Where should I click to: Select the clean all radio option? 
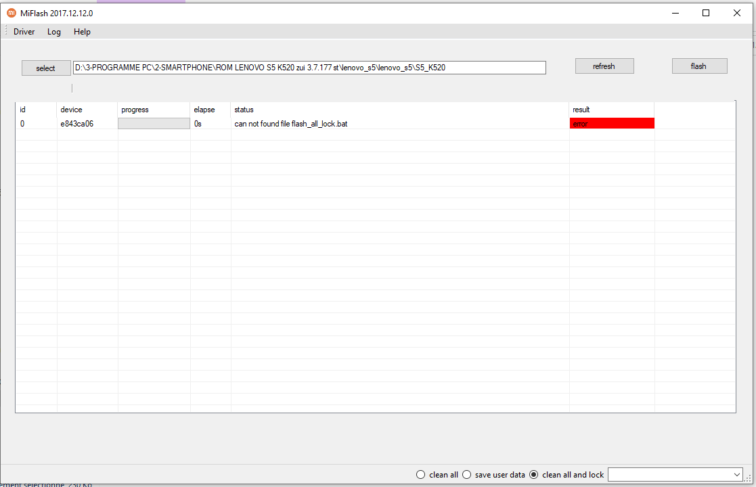437,474
